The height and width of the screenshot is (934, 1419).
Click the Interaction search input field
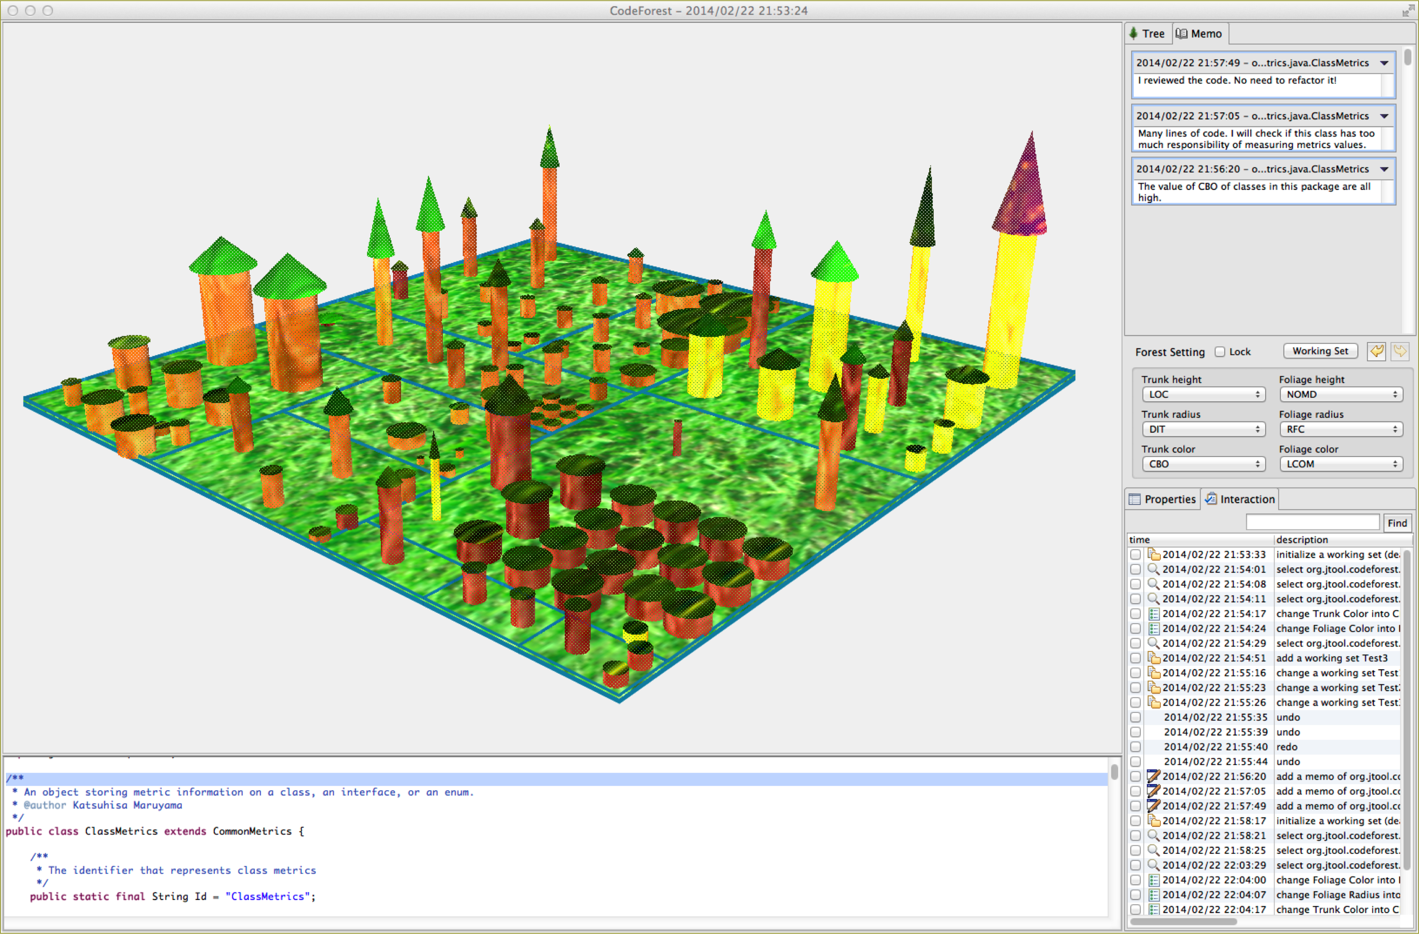point(1313,523)
